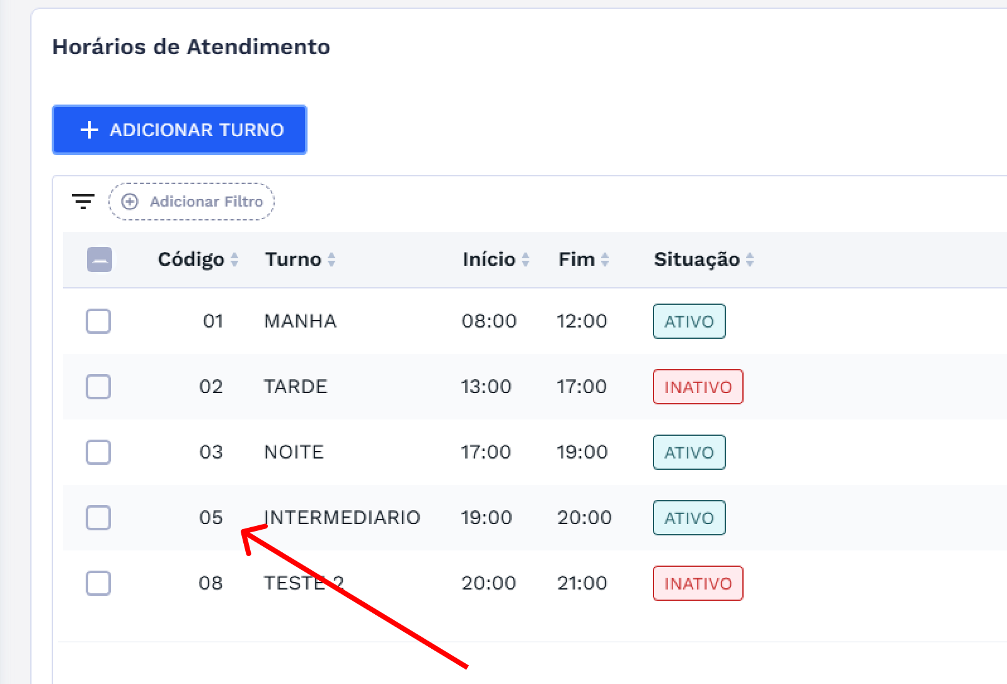
Task: Select the TARDE row checkbox
Action: point(98,387)
